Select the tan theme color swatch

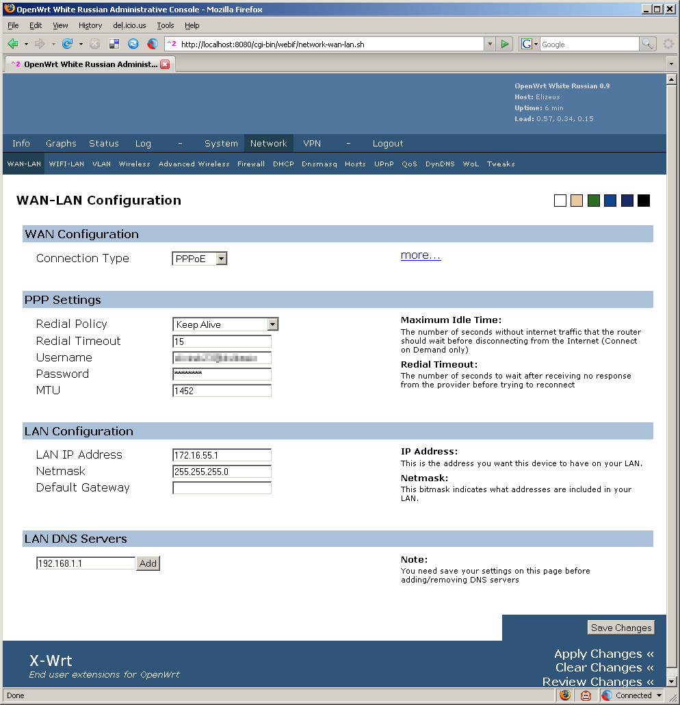[577, 201]
